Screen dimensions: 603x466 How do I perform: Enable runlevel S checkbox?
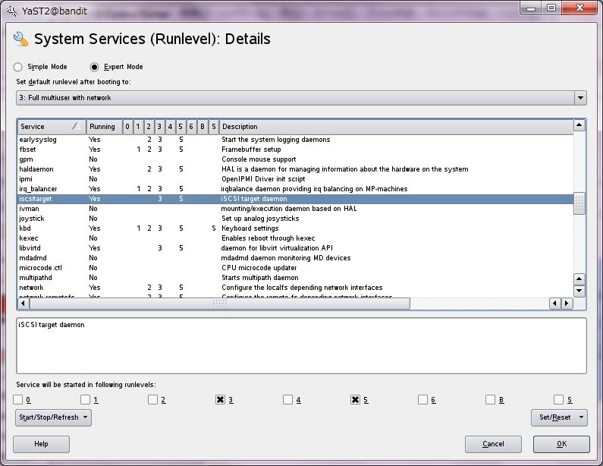(x=558, y=400)
